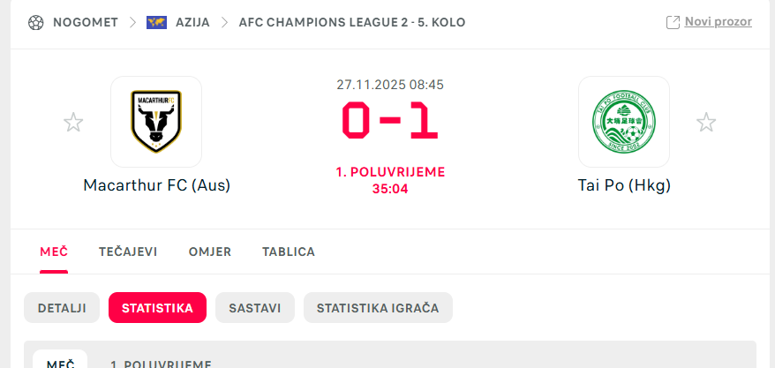Favorite Tai Po with star icon
Viewport: 775px width, 368px height.
tap(706, 123)
